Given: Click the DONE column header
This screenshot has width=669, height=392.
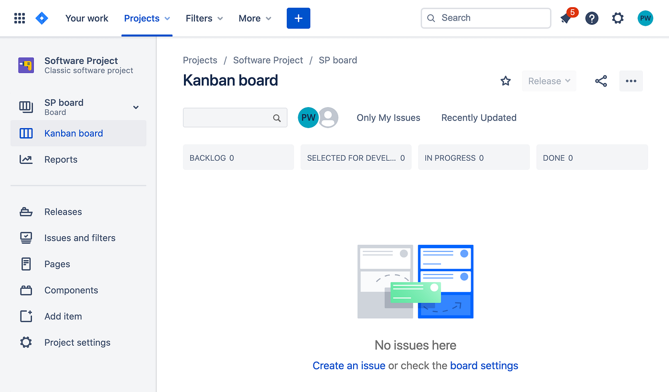Looking at the screenshot, I should 592,157.
